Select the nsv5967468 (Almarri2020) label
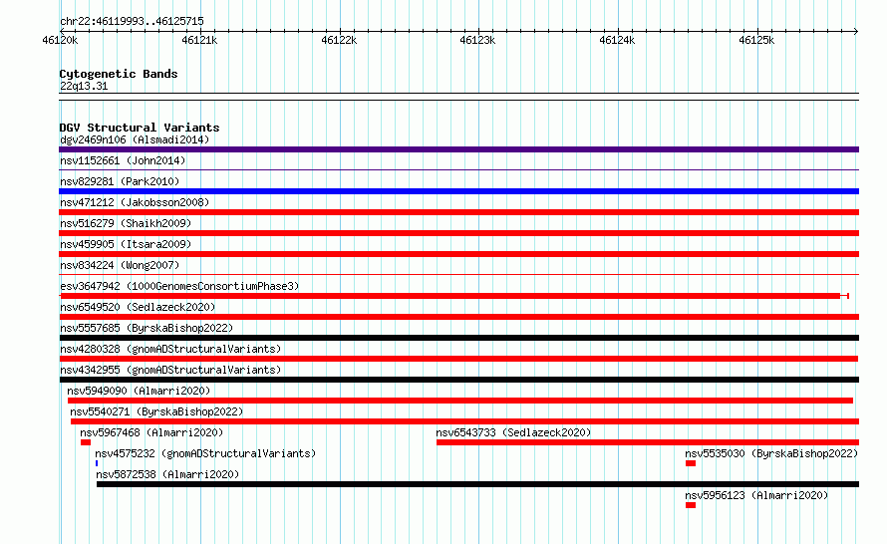Screen dimensions: 887x544 (x=151, y=432)
